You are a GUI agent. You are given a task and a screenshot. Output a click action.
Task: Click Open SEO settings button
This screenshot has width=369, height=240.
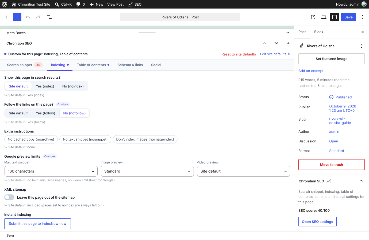pyautogui.click(x=317, y=222)
